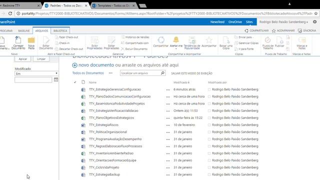The image size is (320, 180).
Task: Bookmark this page with the star
Action: pos(316,13)
